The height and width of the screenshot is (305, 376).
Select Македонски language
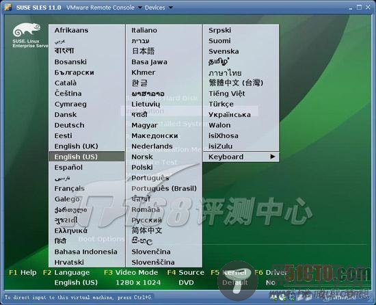tap(155, 135)
